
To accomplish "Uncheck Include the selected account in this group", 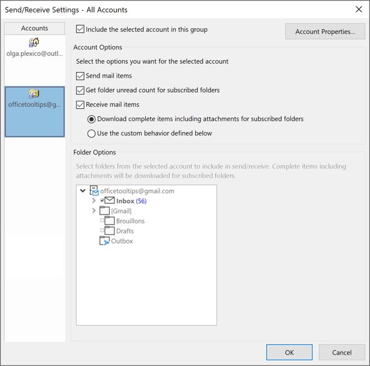I will click(80, 29).
